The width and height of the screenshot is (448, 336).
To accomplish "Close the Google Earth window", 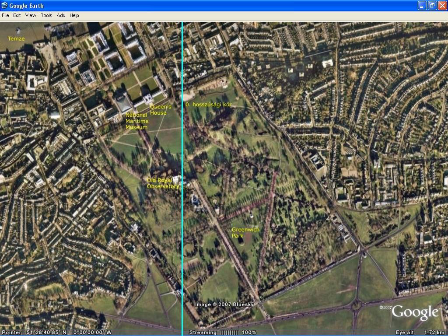I will 443,5.
